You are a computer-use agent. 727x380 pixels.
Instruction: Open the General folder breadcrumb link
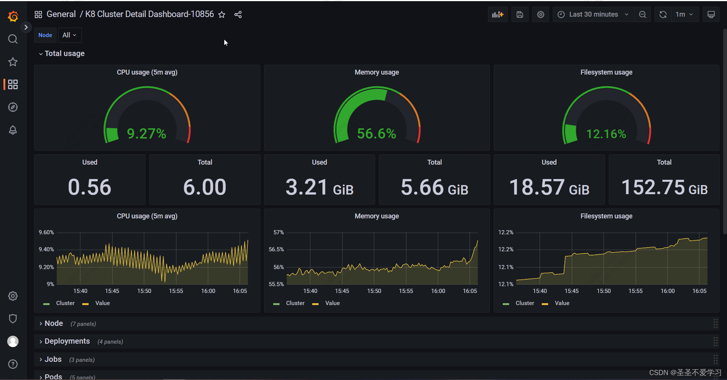[x=61, y=14]
